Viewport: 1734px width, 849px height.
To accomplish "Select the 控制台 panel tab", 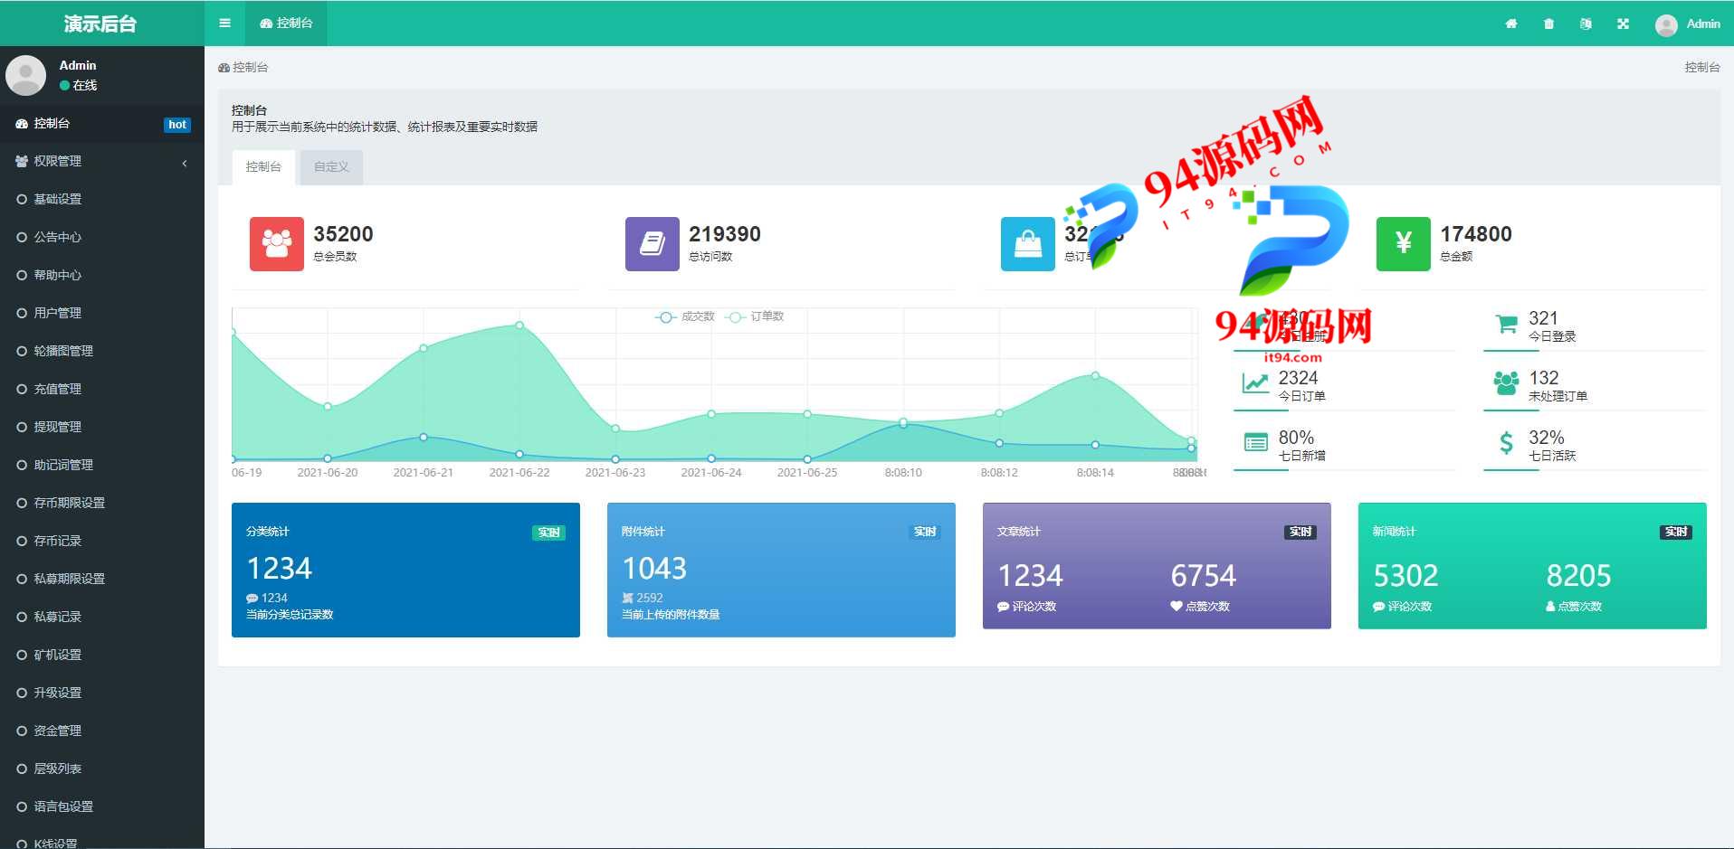I will click(263, 167).
